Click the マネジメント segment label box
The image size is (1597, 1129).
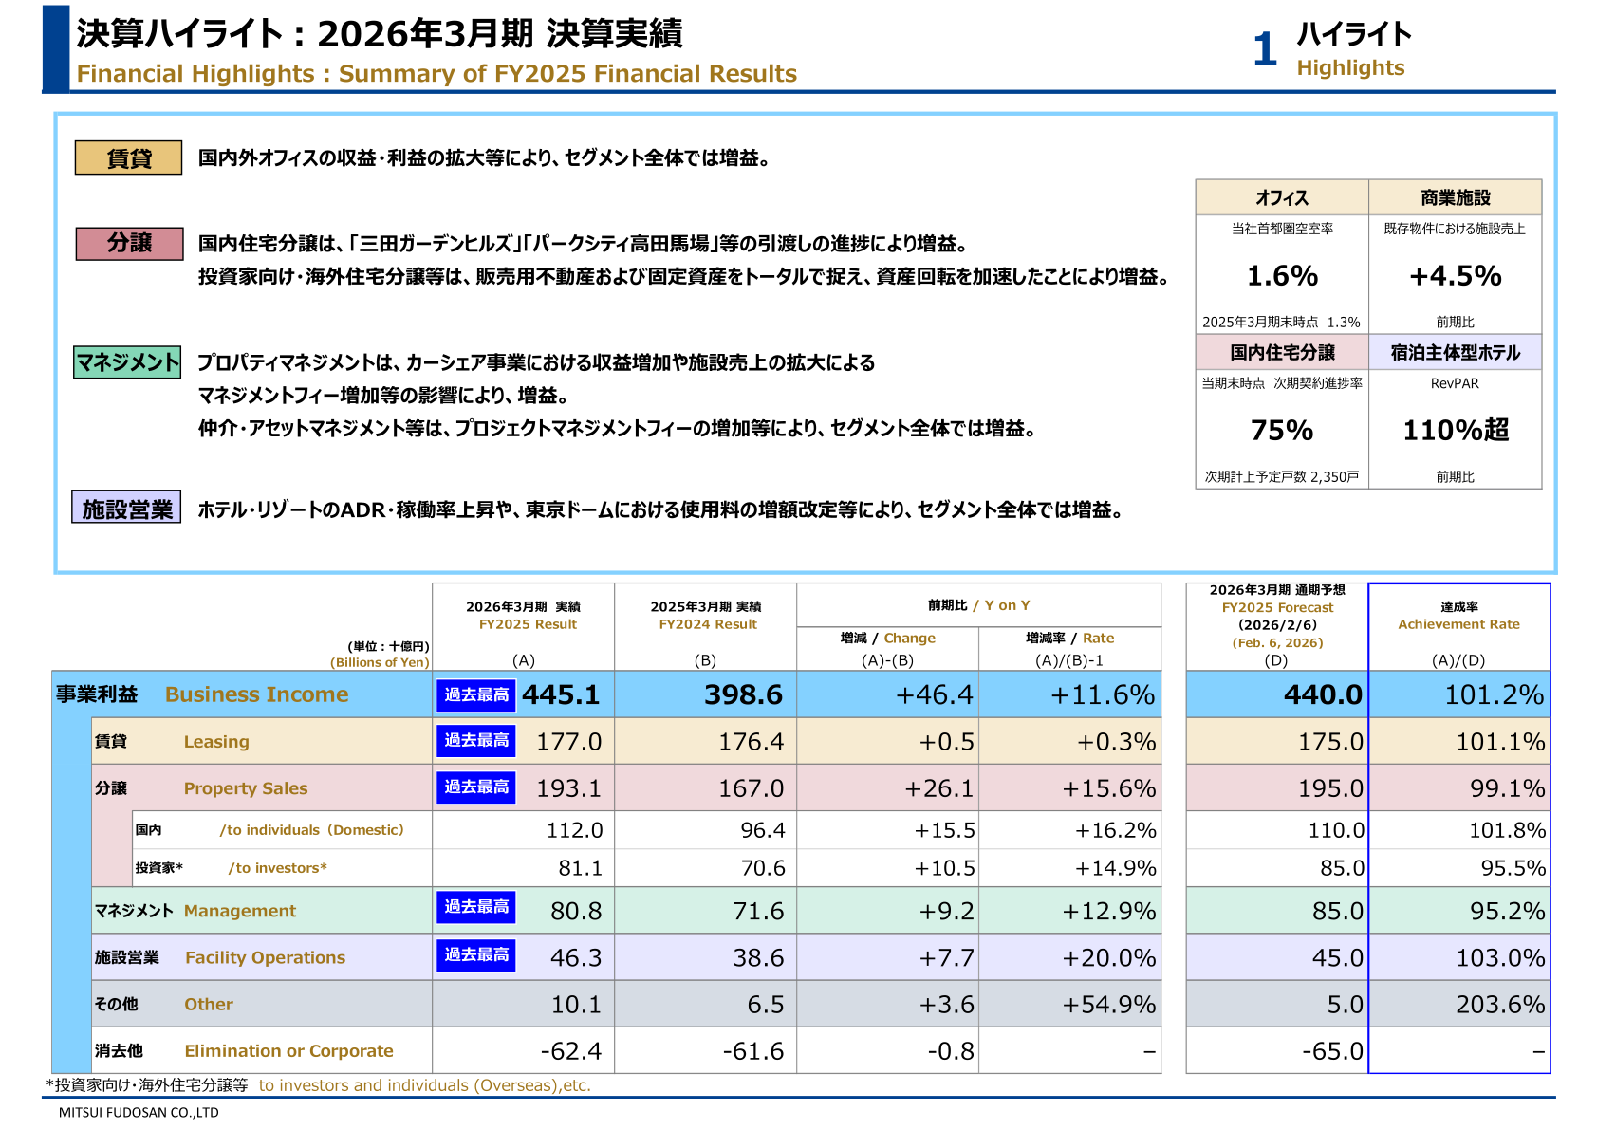[127, 361]
